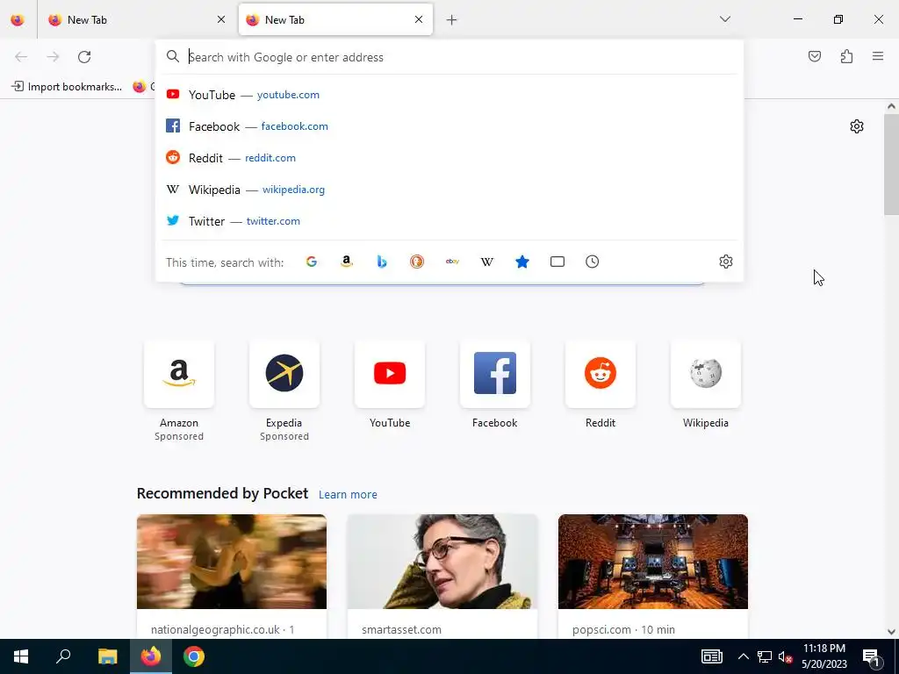This screenshot has height=674, width=899.
Task: Choose the Reddit suggestion in dropdown
Action: coord(449,158)
